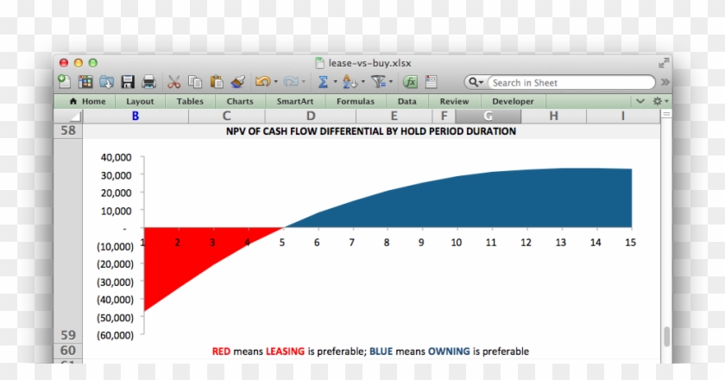
Task: Click the New Workbook icon
Action: pyautogui.click(x=65, y=82)
